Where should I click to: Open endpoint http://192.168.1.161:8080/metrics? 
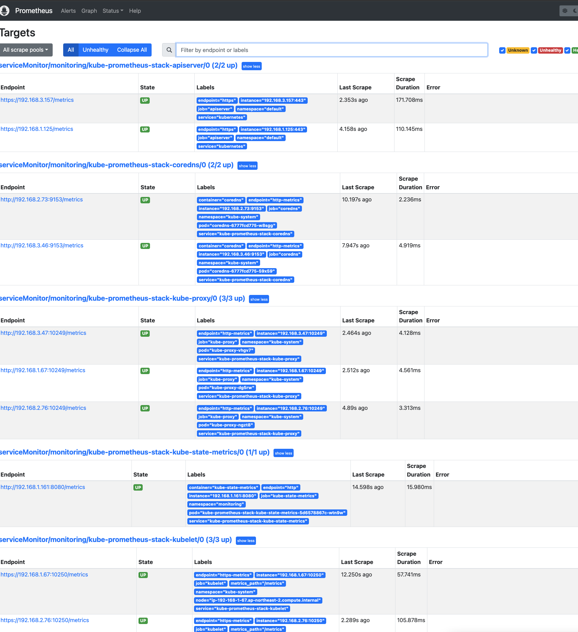[43, 487]
